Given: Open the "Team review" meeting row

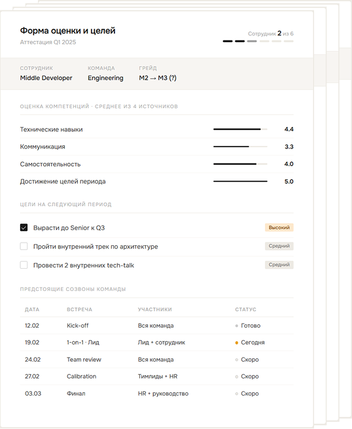Looking at the screenshot, I should (x=156, y=360).
